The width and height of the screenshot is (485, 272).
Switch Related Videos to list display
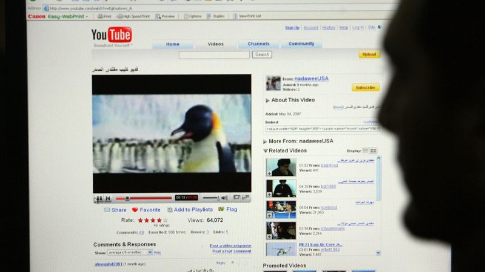366,151
